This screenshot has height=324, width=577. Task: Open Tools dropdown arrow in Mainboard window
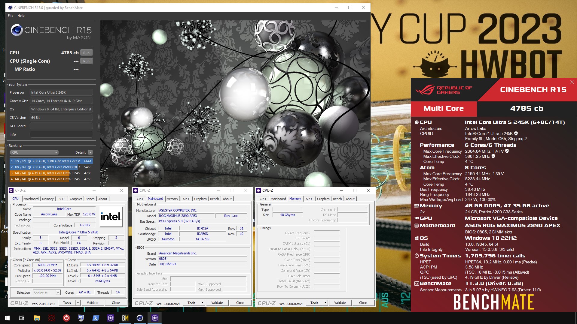click(x=202, y=303)
